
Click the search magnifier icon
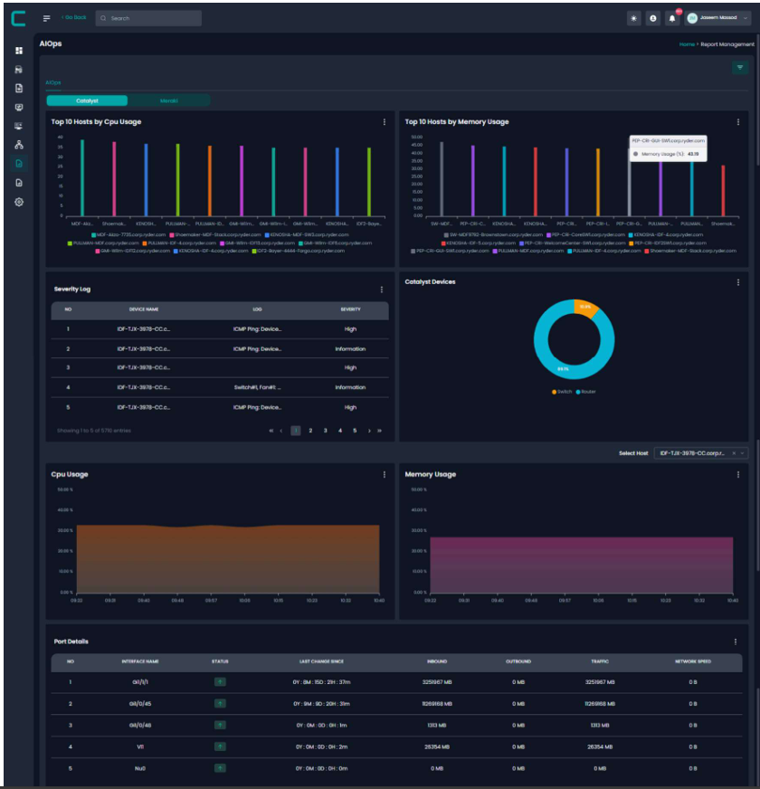pos(103,18)
